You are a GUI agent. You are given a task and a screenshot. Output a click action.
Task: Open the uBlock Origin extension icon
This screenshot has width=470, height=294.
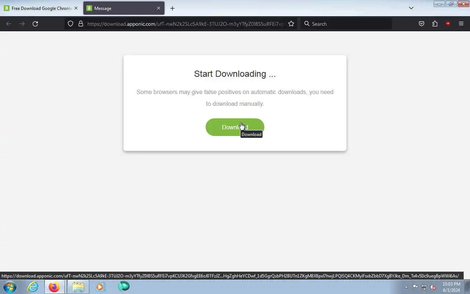tap(448, 24)
